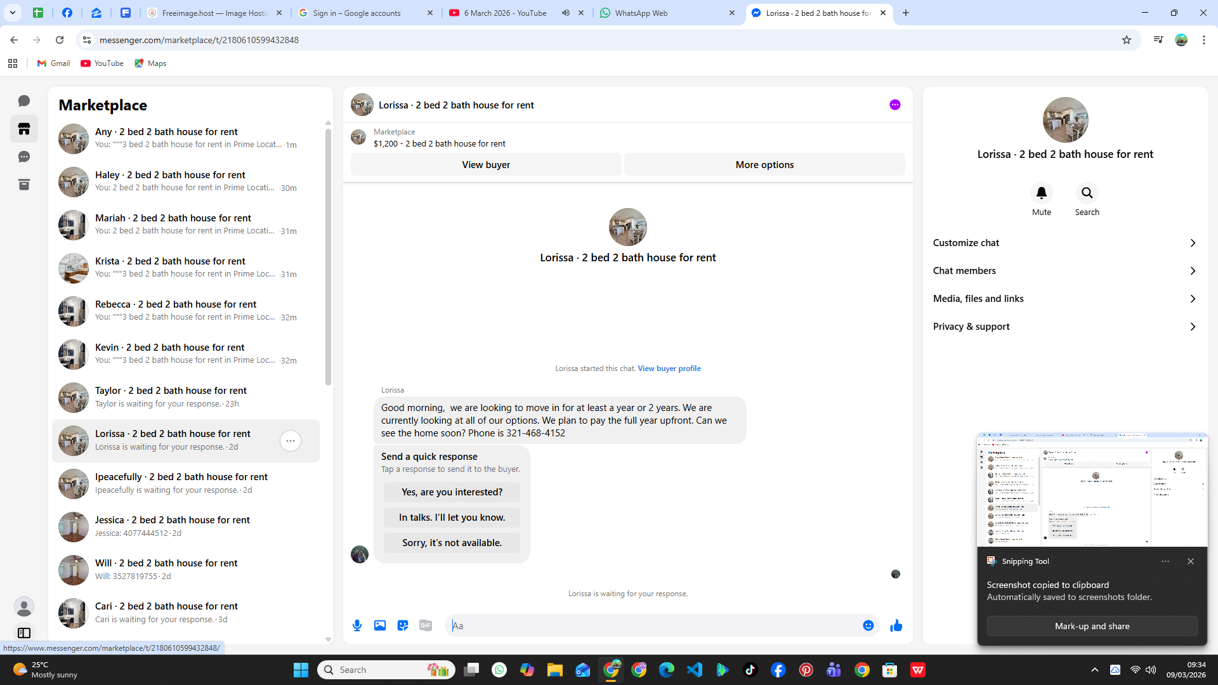
Task: Mute the conversation with bell icon
Action: tap(1041, 193)
